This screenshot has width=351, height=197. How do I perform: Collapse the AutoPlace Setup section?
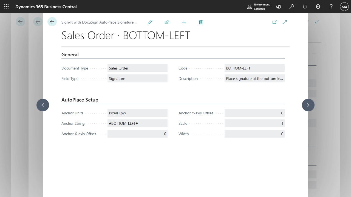(x=80, y=100)
